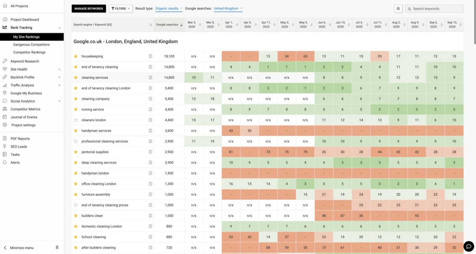Screen dimensions: 476x254
Task: Open Keyword Research from sidebar
Action: tap(24, 61)
